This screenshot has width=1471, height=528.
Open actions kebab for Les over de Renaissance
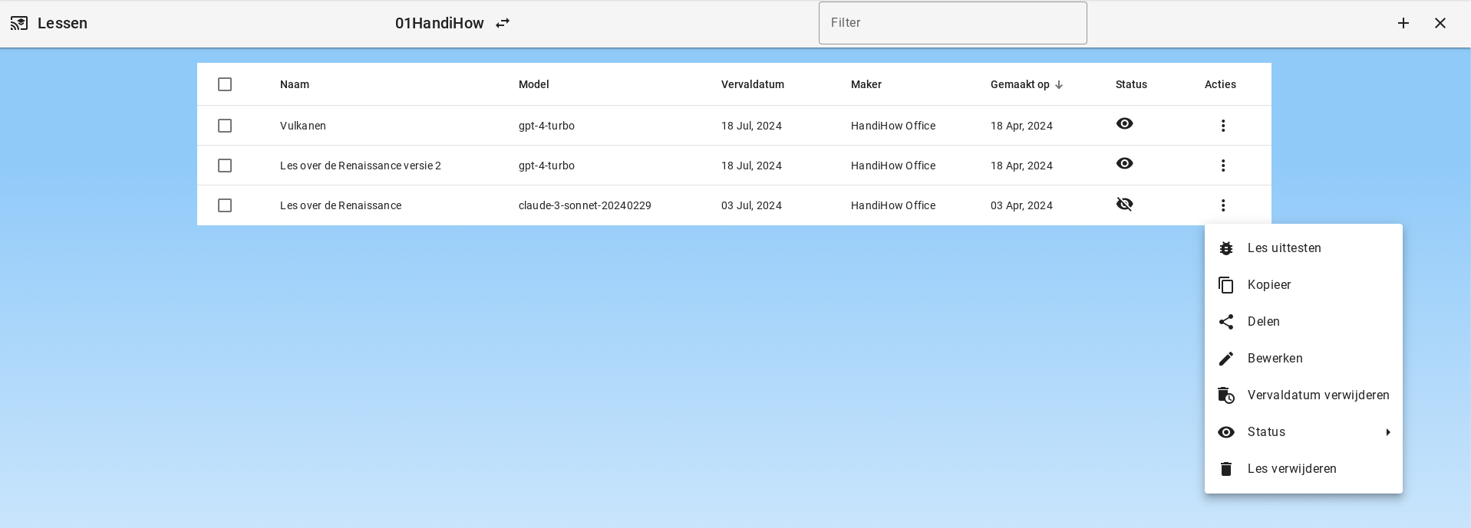1222,205
